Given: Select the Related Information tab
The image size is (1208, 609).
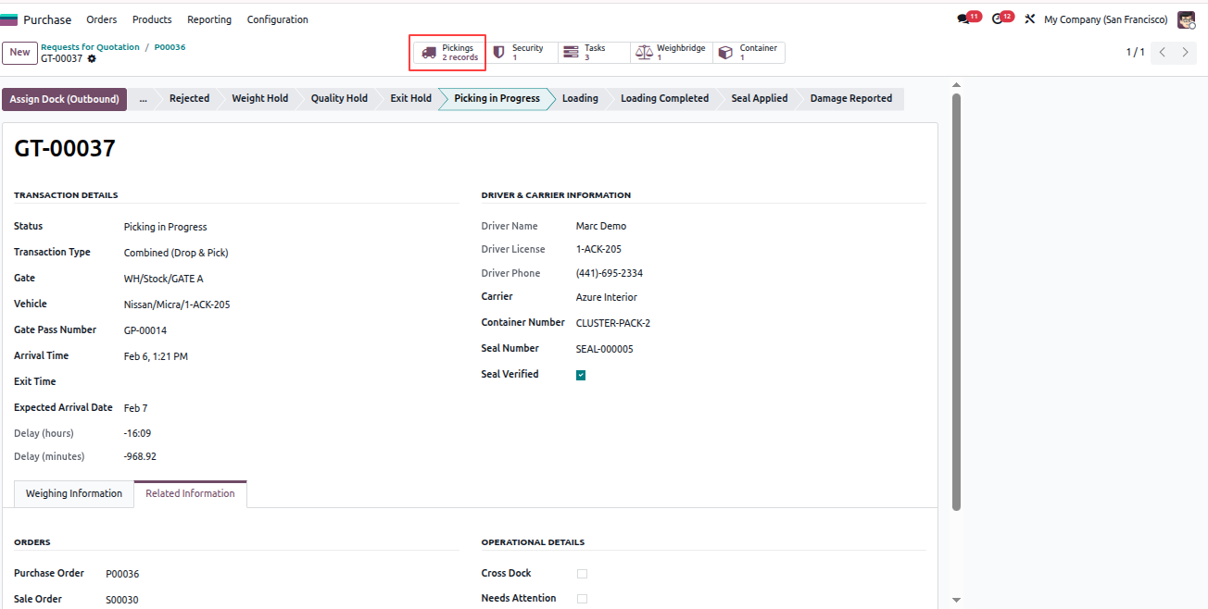Looking at the screenshot, I should click(190, 494).
